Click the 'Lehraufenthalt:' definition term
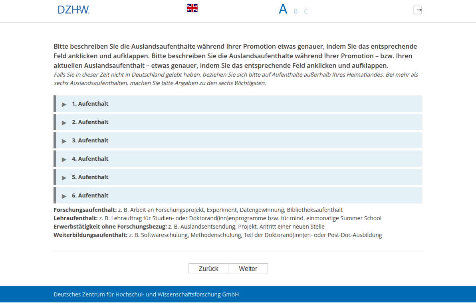 (x=75, y=218)
